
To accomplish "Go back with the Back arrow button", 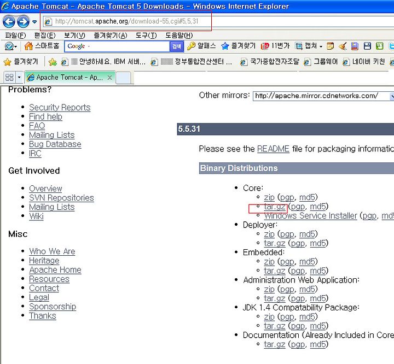I will pos(9,22).
